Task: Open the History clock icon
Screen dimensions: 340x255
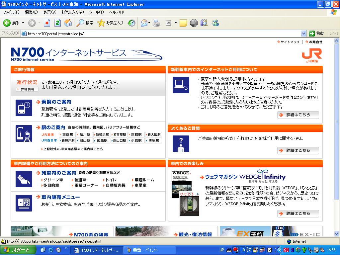Action: coord(131,23)
